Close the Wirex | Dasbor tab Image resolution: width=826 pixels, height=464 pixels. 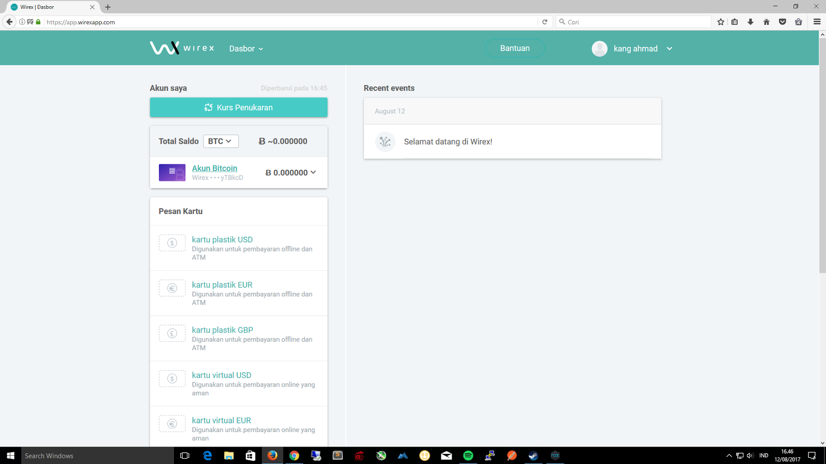click(92, 7)
